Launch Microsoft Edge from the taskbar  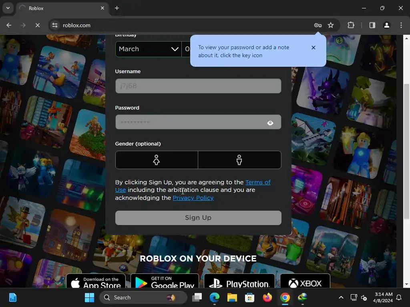(215, 297)
